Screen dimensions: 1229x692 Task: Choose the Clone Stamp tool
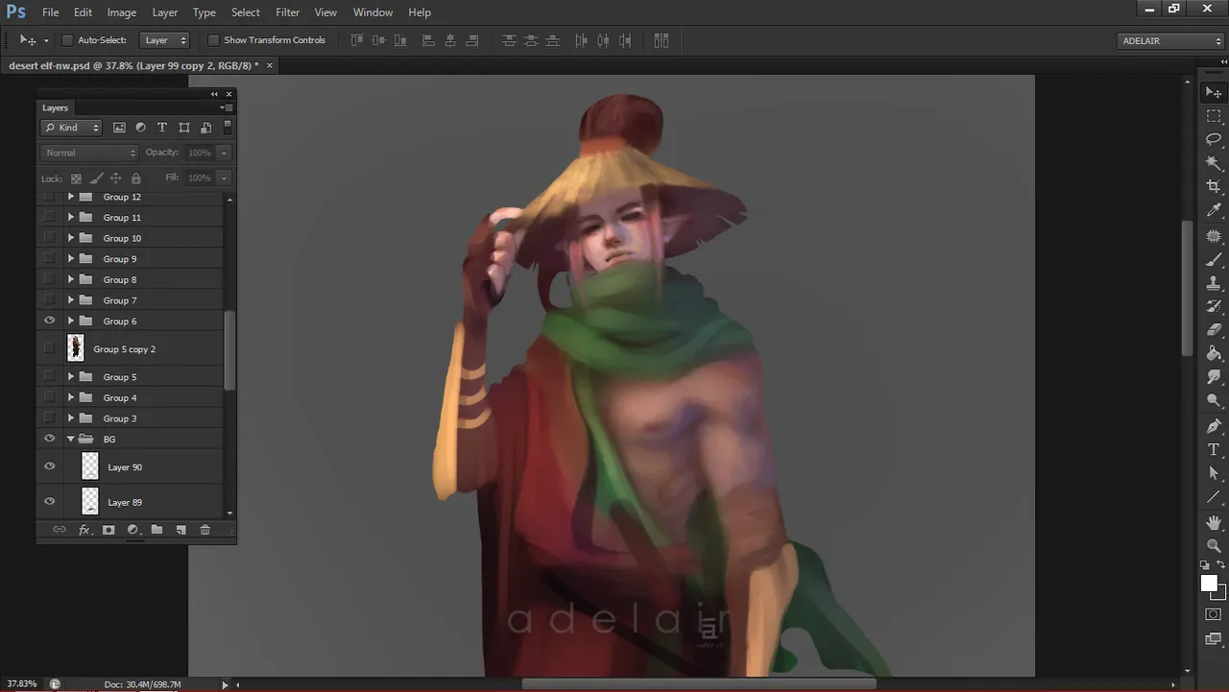pos(1214,283)
